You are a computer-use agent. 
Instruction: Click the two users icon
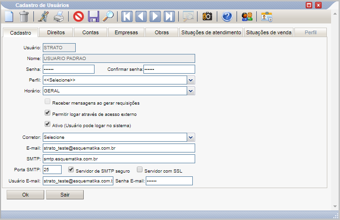(247, 16)
